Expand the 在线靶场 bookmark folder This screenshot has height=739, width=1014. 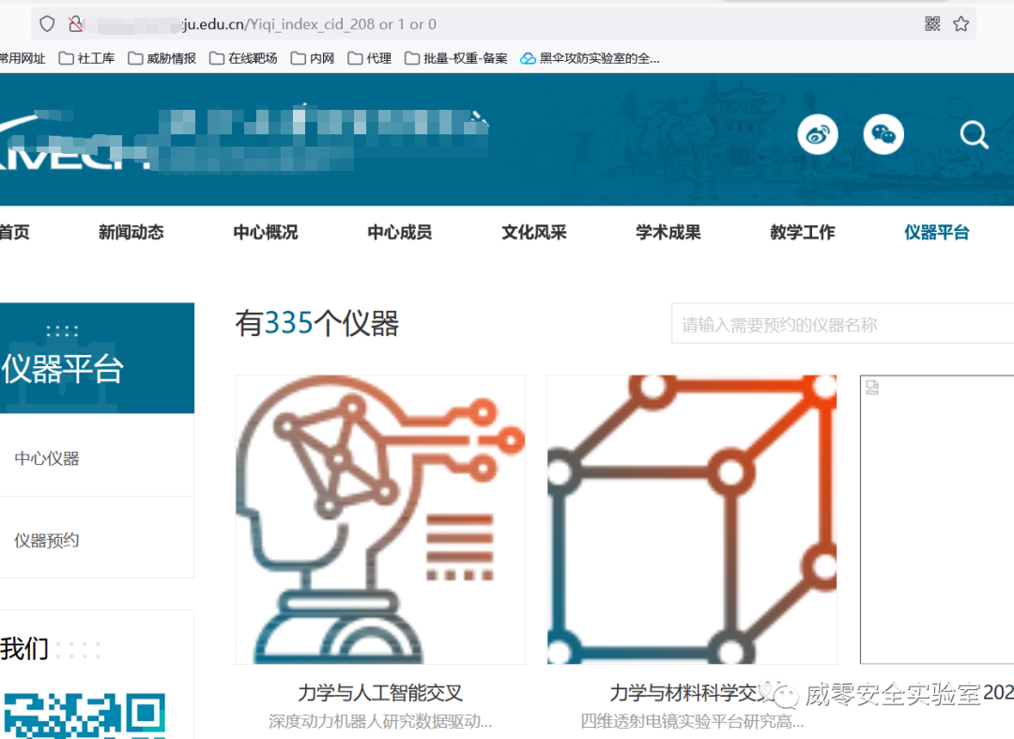tap(243, 58)
